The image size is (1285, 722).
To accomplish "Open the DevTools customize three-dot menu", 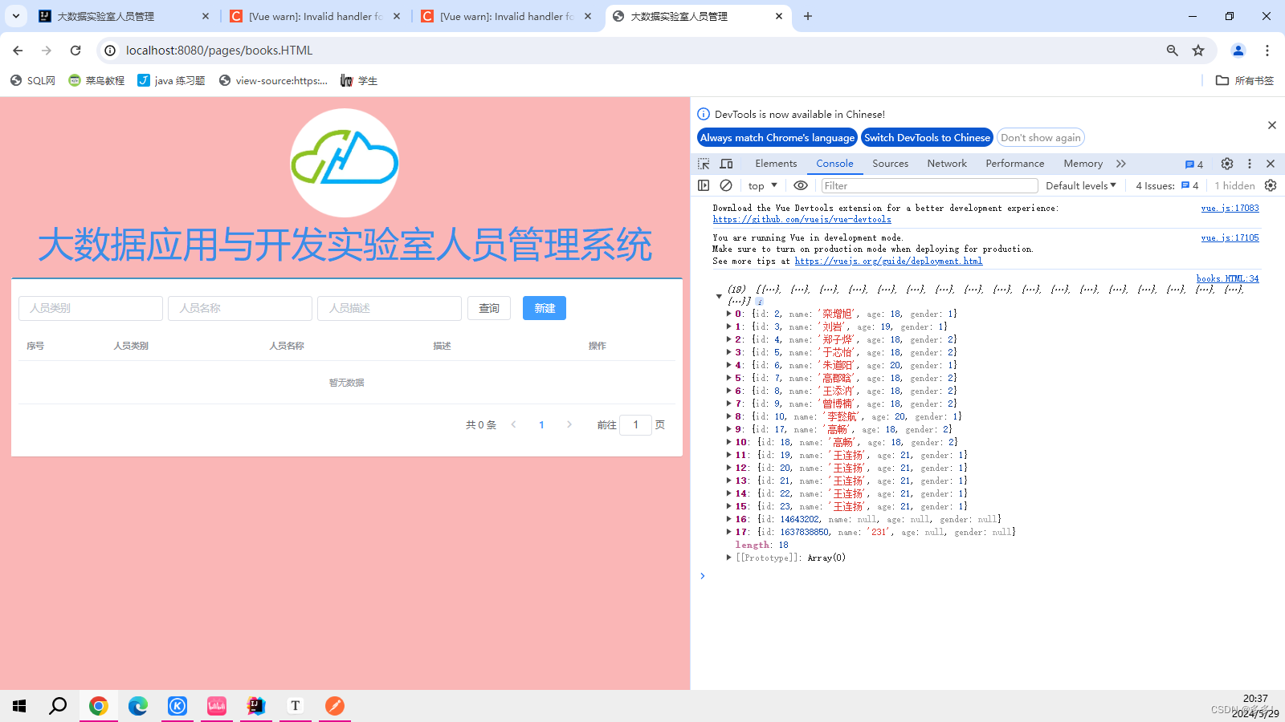I will point(1250,164).
